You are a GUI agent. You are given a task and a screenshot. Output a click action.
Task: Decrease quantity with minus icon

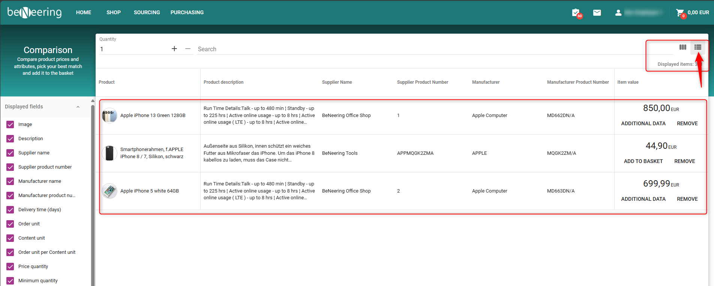coord(188,49)
